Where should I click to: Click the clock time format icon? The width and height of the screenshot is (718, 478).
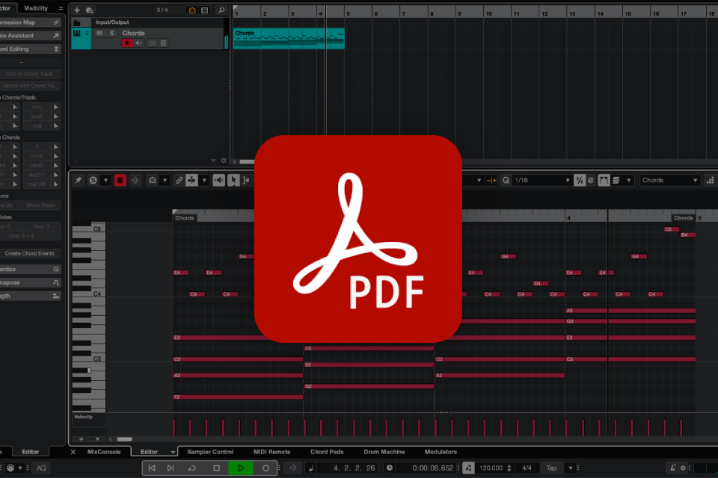click(389, 468)
